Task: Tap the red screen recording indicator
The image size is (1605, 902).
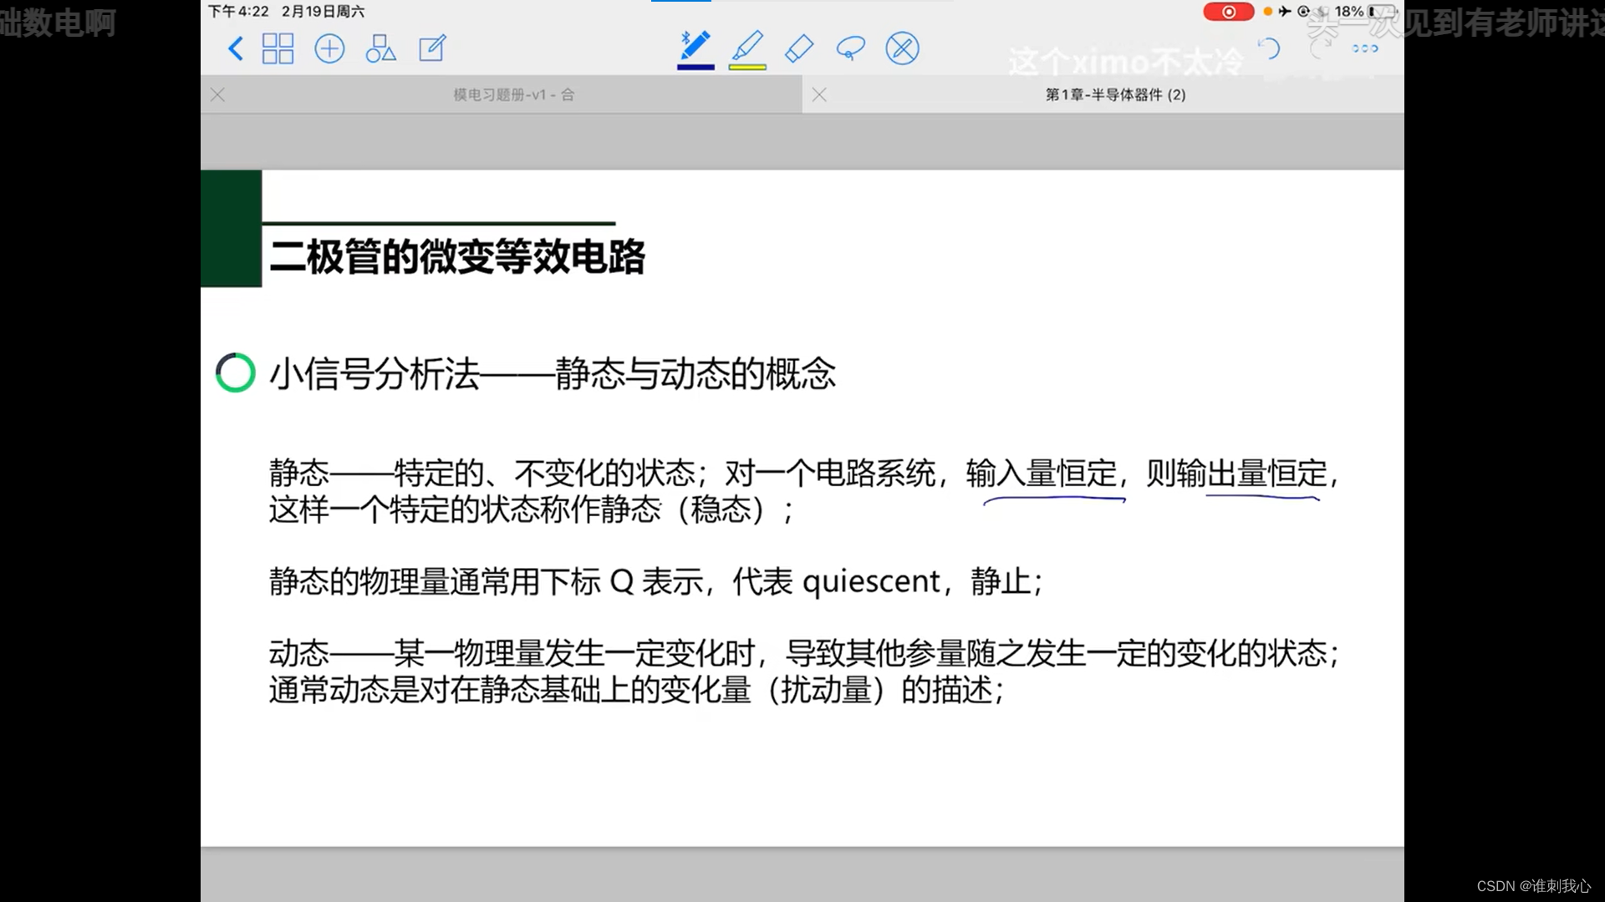Action: click(x=1228, y=12)
